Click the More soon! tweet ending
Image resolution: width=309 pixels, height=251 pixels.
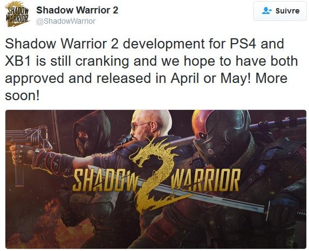pos(146,87)
